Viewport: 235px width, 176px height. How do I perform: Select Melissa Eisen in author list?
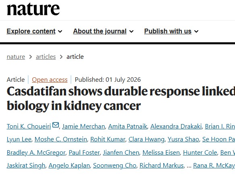tap(161, 153)
